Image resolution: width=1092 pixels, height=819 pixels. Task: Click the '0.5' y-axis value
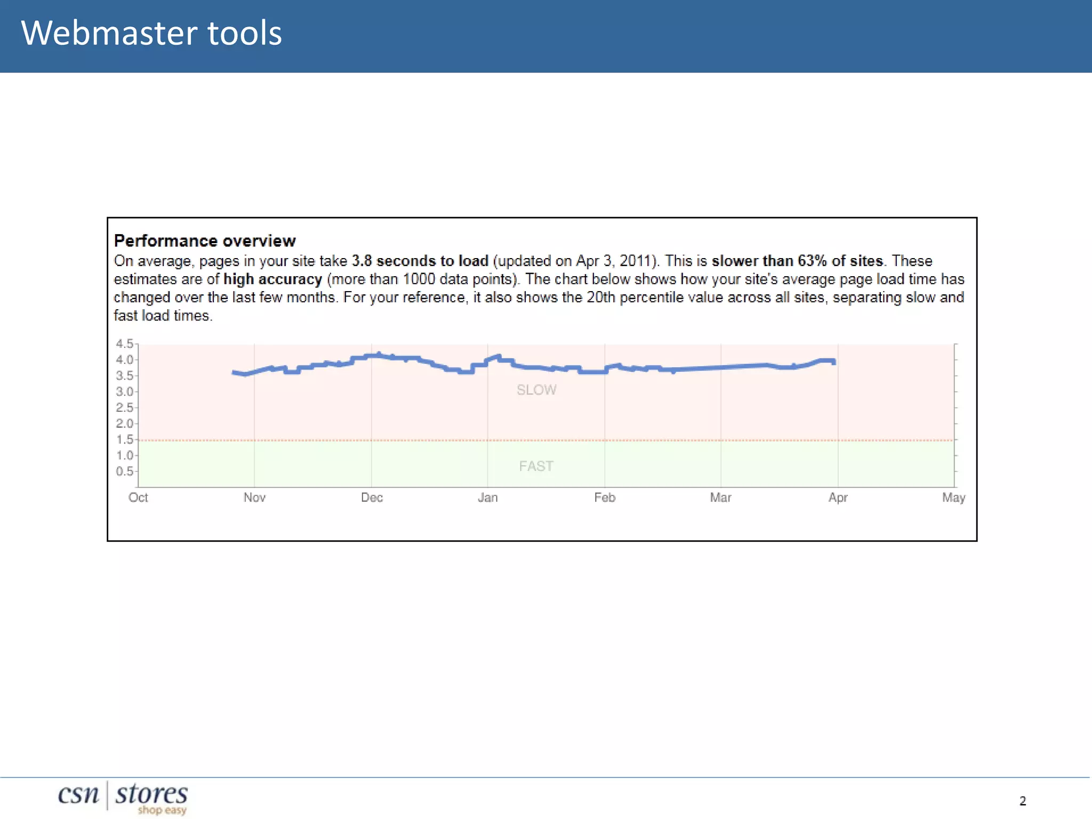point(125,471)
